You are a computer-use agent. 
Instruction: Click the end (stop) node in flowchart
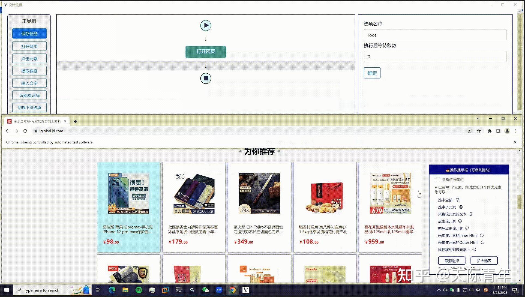[206, 78]
